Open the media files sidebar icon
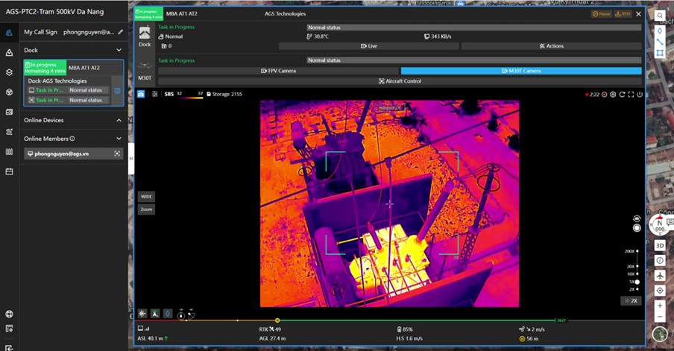The height and width of the screenshot is (351, 674). click(x=9, y=112)
